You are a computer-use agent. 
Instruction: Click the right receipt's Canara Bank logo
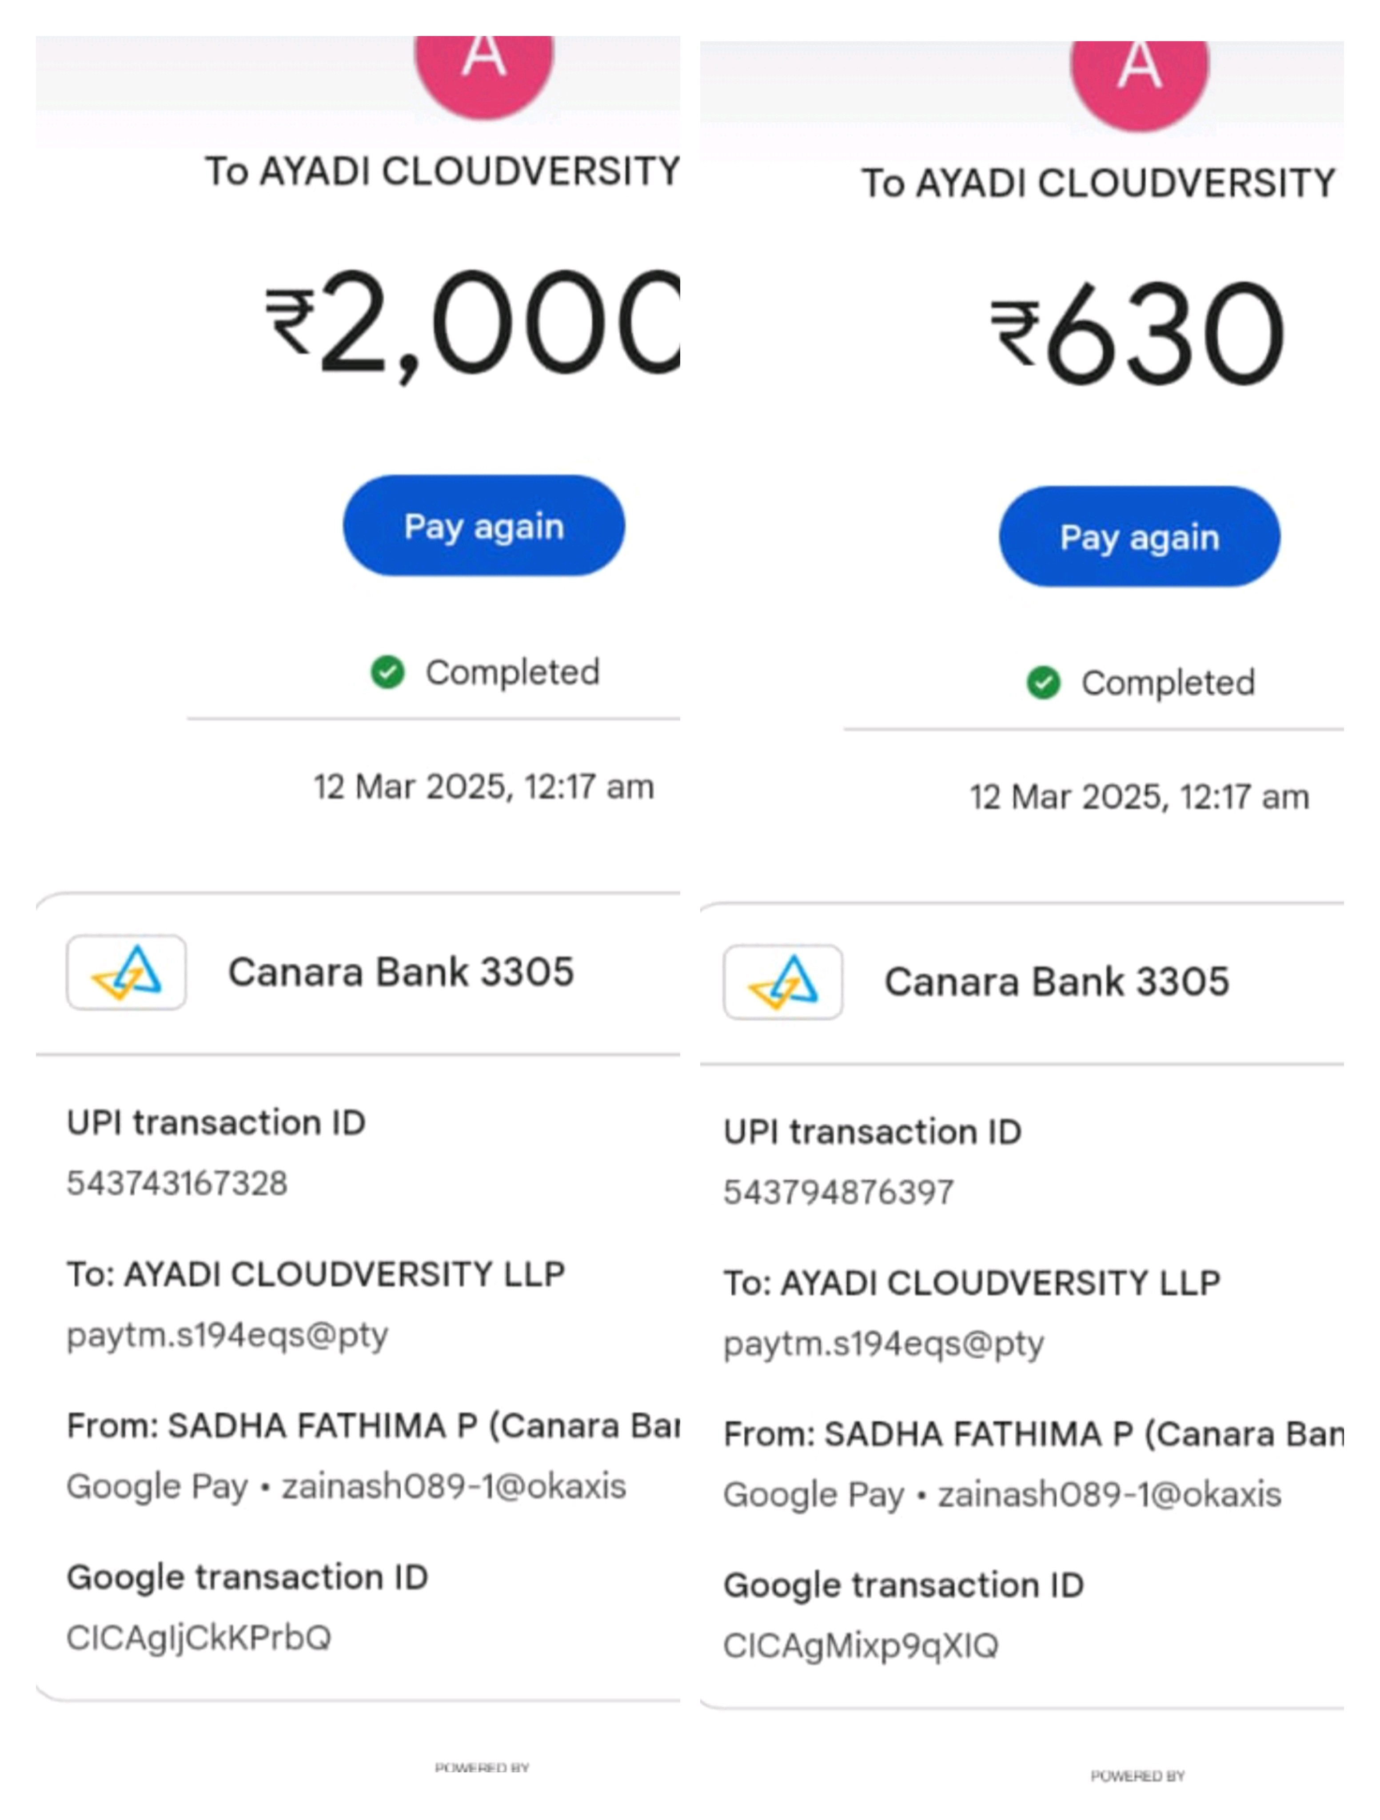click(782, 982)
